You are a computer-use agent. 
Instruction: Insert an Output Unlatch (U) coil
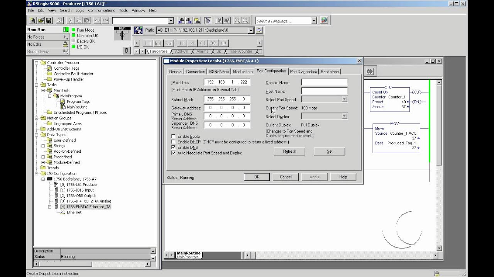click(213, 43)
